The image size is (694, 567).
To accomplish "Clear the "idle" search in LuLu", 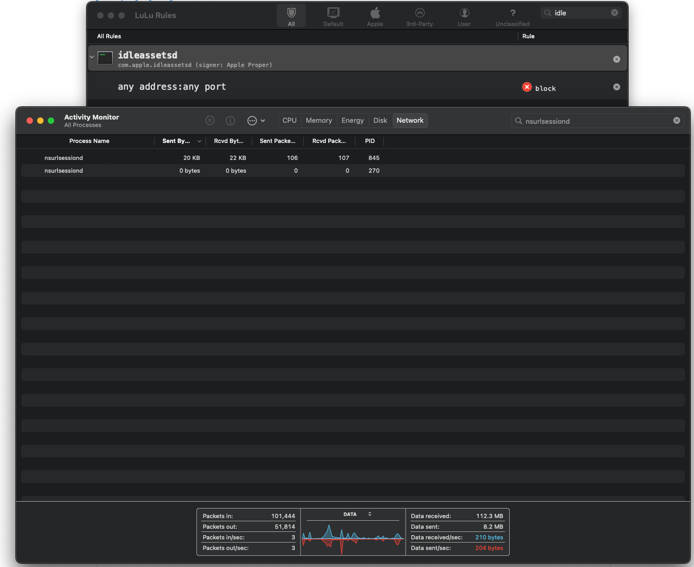I will pyautogui.click(x=614, y=13).
